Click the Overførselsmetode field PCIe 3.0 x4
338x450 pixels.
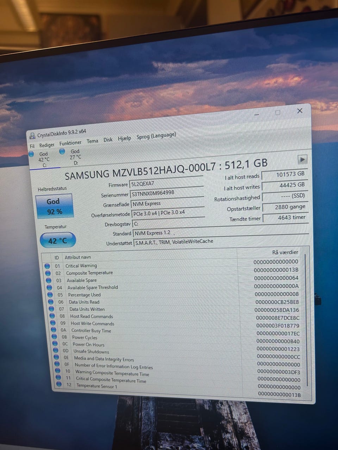pos(168,213)
